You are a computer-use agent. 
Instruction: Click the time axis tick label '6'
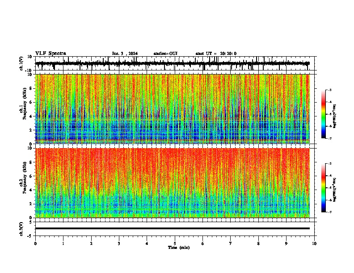203,244
